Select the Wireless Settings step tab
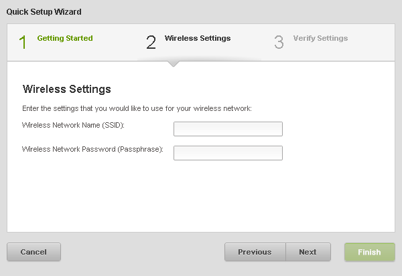The height and width of the screenshot is (276, 402). tap(197, 38)
